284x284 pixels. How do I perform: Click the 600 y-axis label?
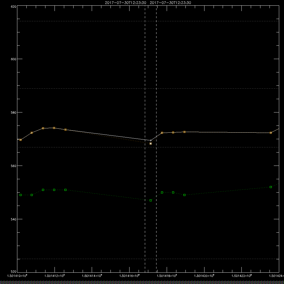(14, 59)
